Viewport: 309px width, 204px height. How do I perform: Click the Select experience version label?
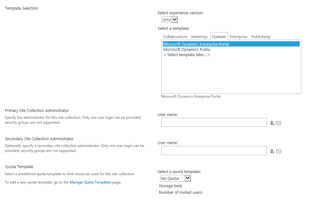pyautogui.click(x=180, y=13)
